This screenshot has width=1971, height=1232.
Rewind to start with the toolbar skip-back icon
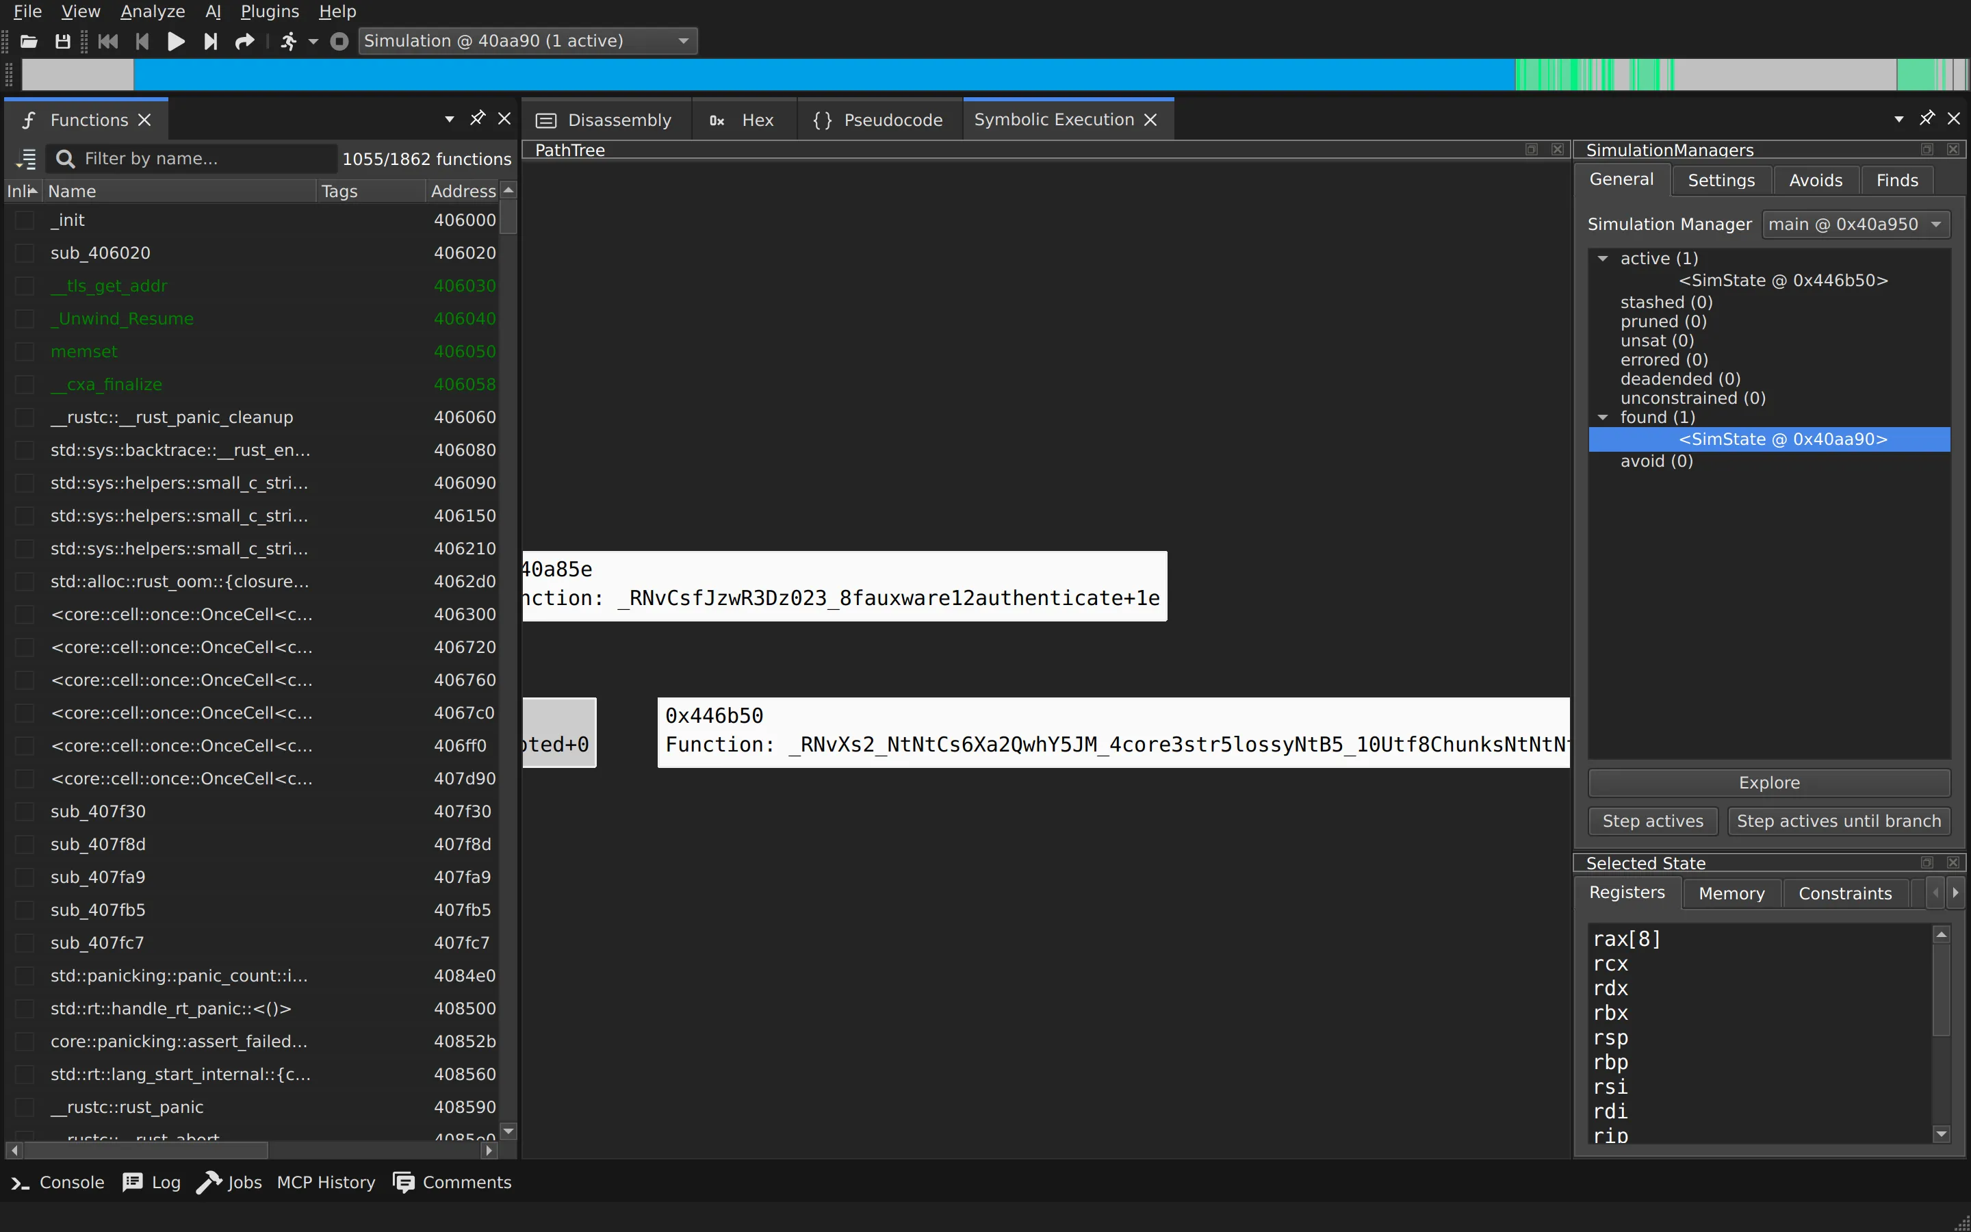pos(107,42)
